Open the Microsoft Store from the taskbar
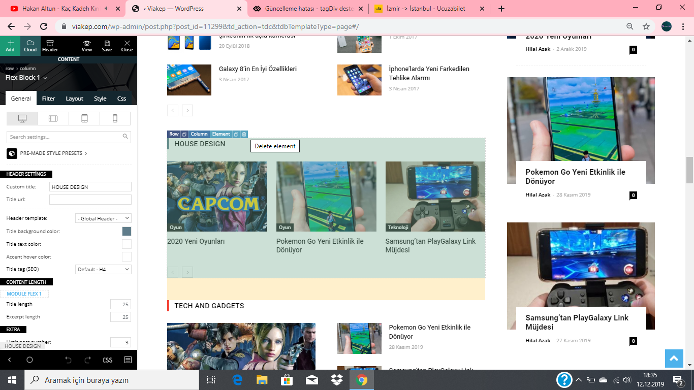 pyautogui.click(x=287, y=380)
